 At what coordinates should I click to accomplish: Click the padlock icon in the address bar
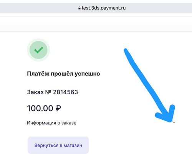[79, 8]
